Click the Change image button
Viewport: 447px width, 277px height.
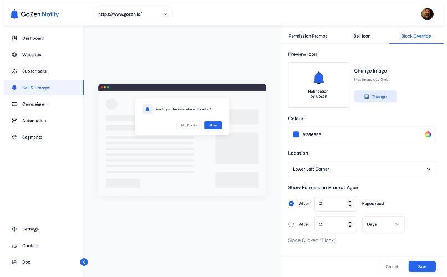tap(375, 96)
